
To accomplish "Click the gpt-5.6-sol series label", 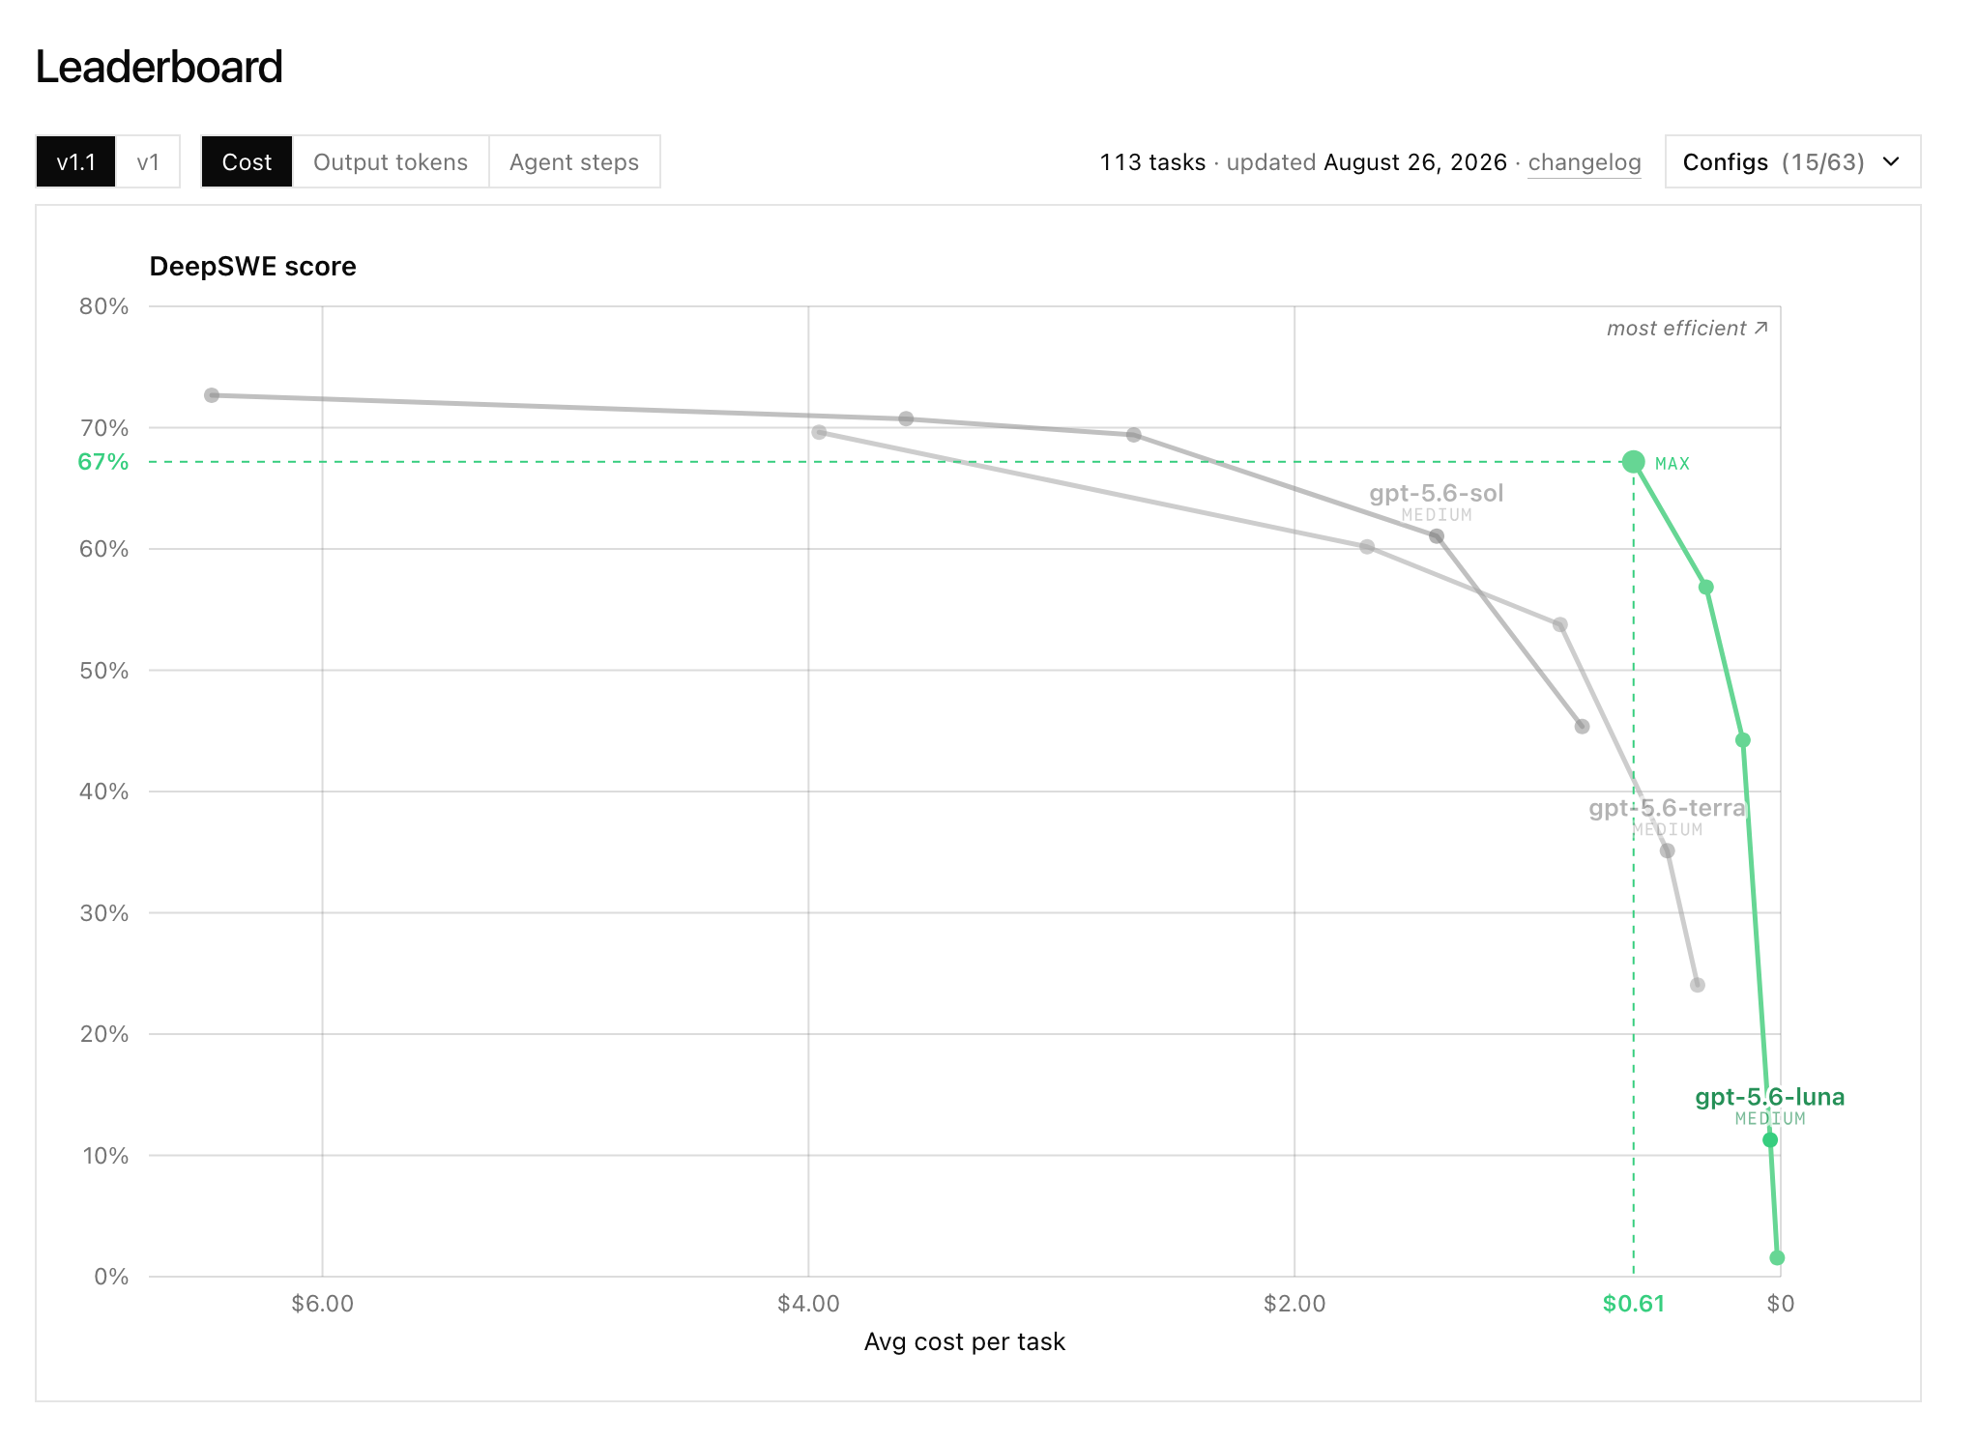I will pos(1437,493).
